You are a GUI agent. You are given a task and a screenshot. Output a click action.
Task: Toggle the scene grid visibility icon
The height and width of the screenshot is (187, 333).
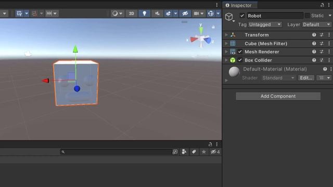pyautogui.click(x=19, y=14)
